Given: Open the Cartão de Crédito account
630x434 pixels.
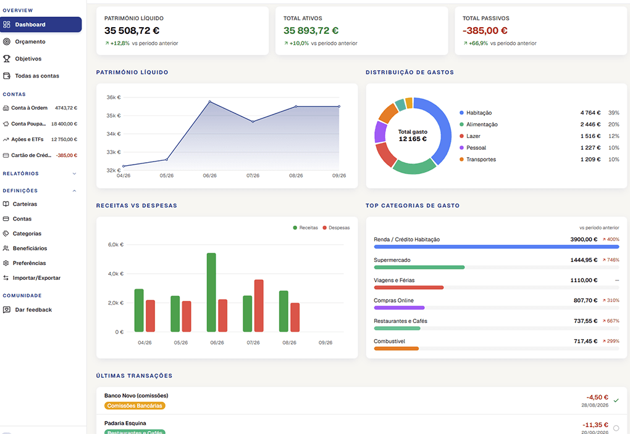Looking at the screenshot, I should (40, 155).
